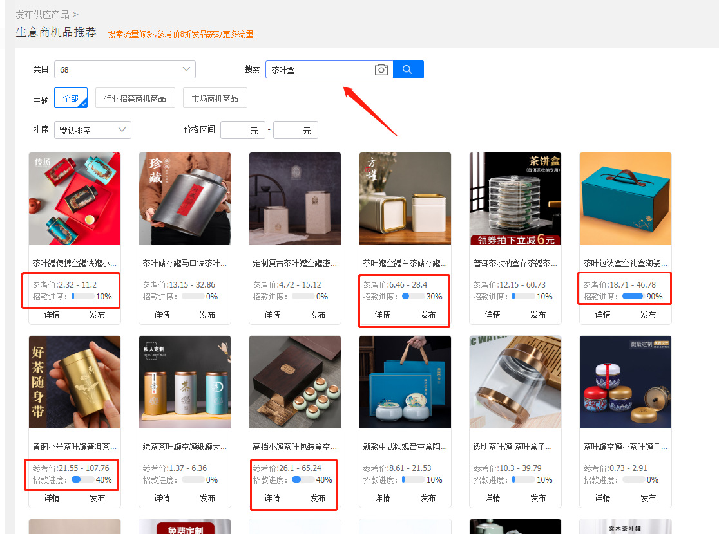Click 发布 for 黄铜小号茶叶罐普洱茶 product
The width and height of the screenshot is (719, 534).
pyautogui.click(x=97, y=498)
